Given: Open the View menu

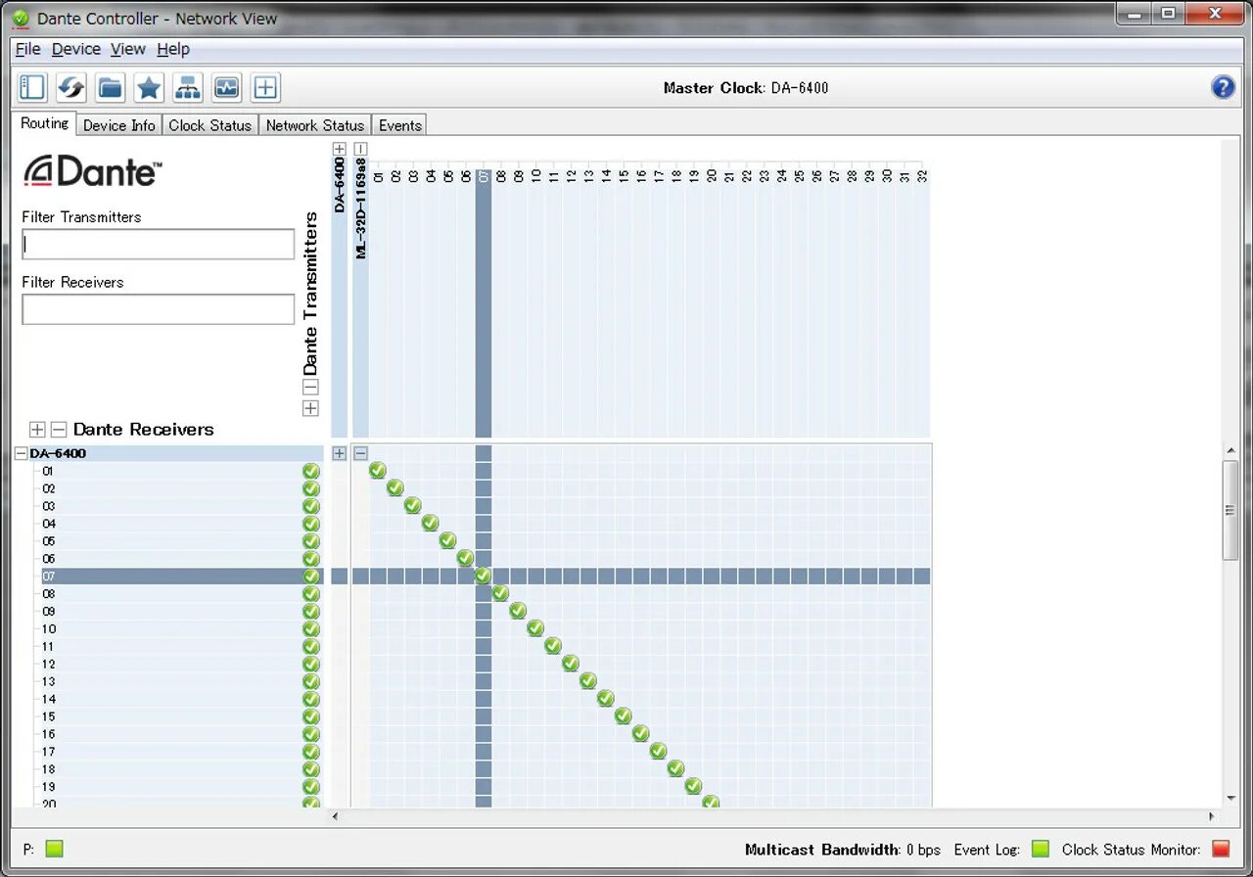Looking at the screenshot, I should (x=127, y=49).
